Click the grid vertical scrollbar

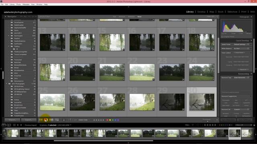[218, 56]
